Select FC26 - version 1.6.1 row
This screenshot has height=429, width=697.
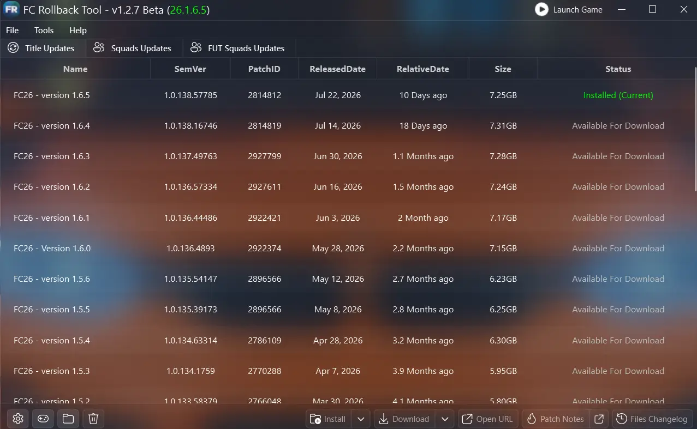click(347, 217)
